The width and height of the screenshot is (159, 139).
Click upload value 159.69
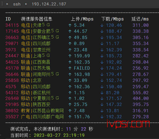pyautogui.click(x=82, y=56)
